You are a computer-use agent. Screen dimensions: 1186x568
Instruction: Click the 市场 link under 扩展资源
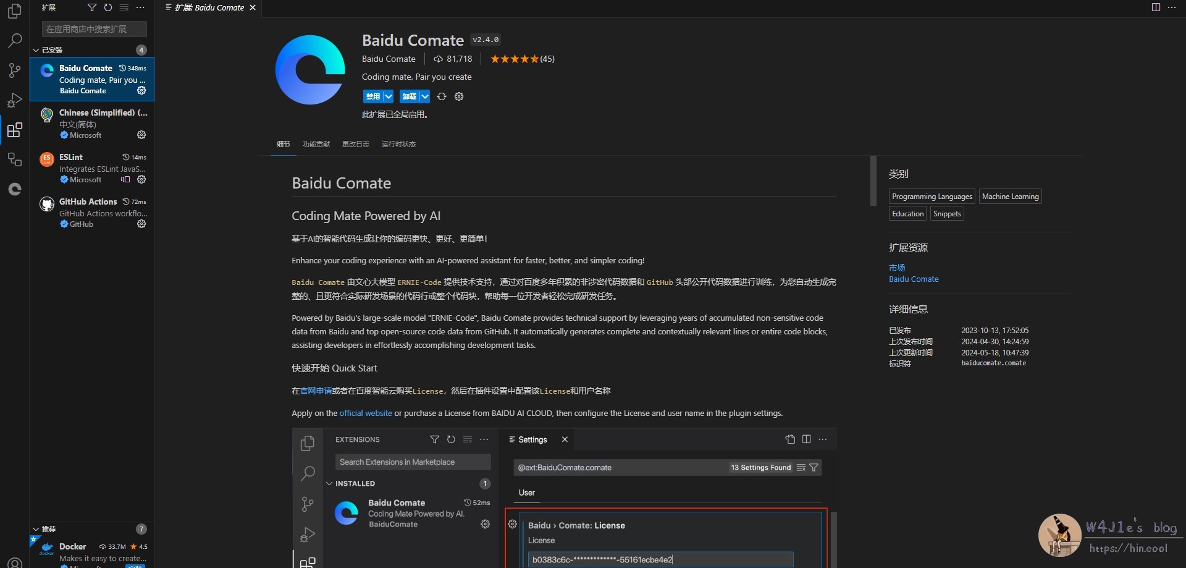(896, 267)
